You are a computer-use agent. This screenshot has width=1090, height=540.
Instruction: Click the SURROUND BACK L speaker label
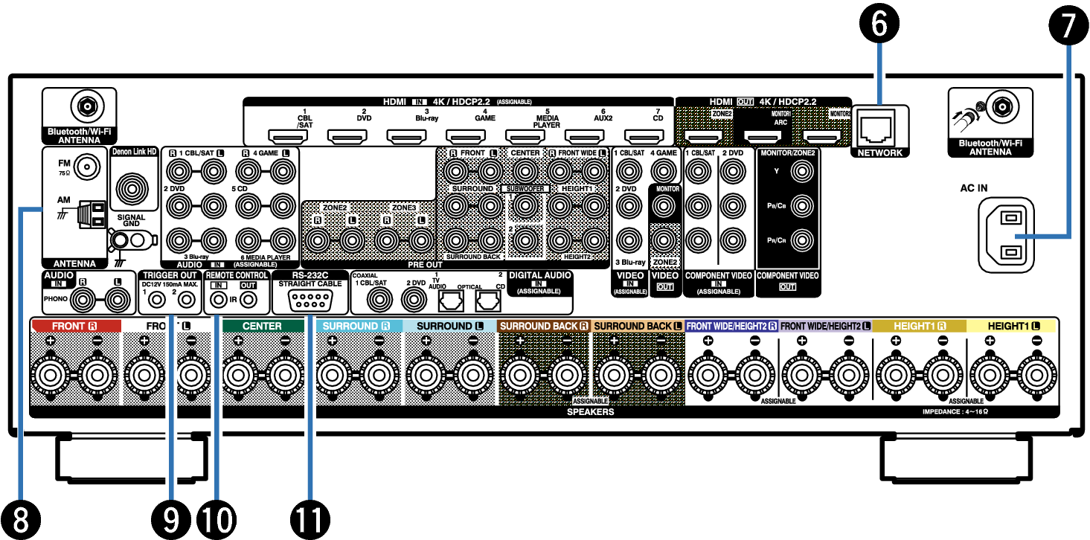pos(638,326)
